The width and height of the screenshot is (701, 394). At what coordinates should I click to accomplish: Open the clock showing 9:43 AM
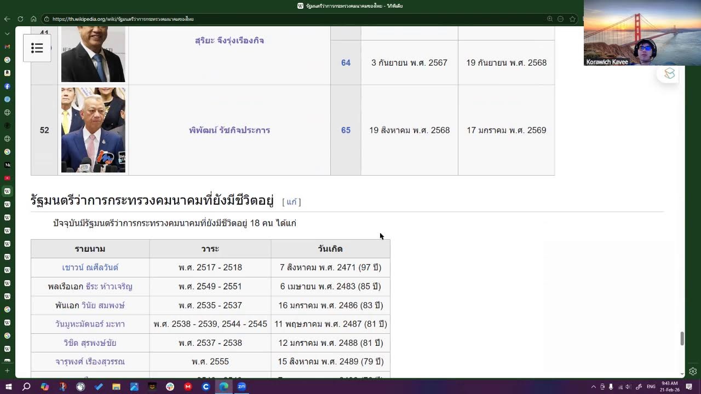click(670, 386)
